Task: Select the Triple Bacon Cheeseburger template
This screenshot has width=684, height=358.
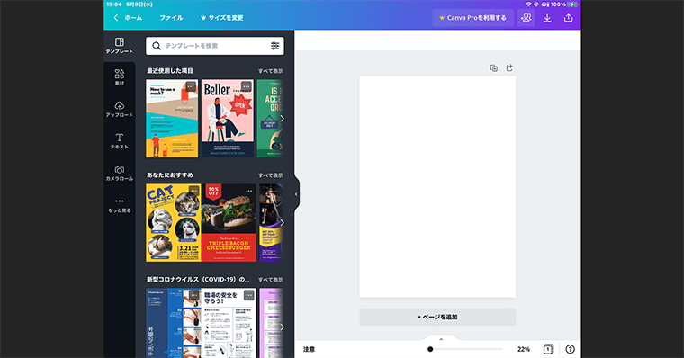Action: 229,223
